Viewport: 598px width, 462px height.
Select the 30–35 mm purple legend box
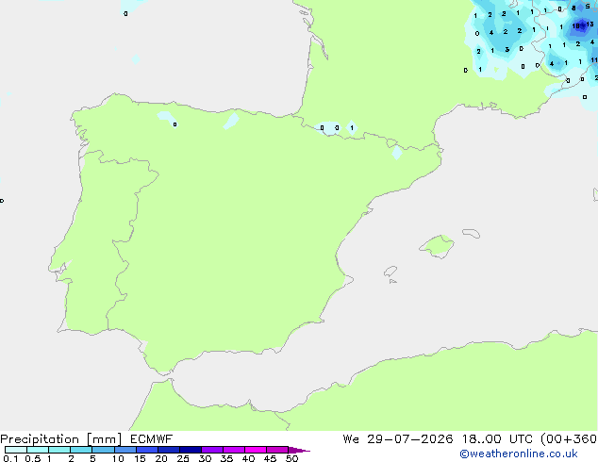212,450
